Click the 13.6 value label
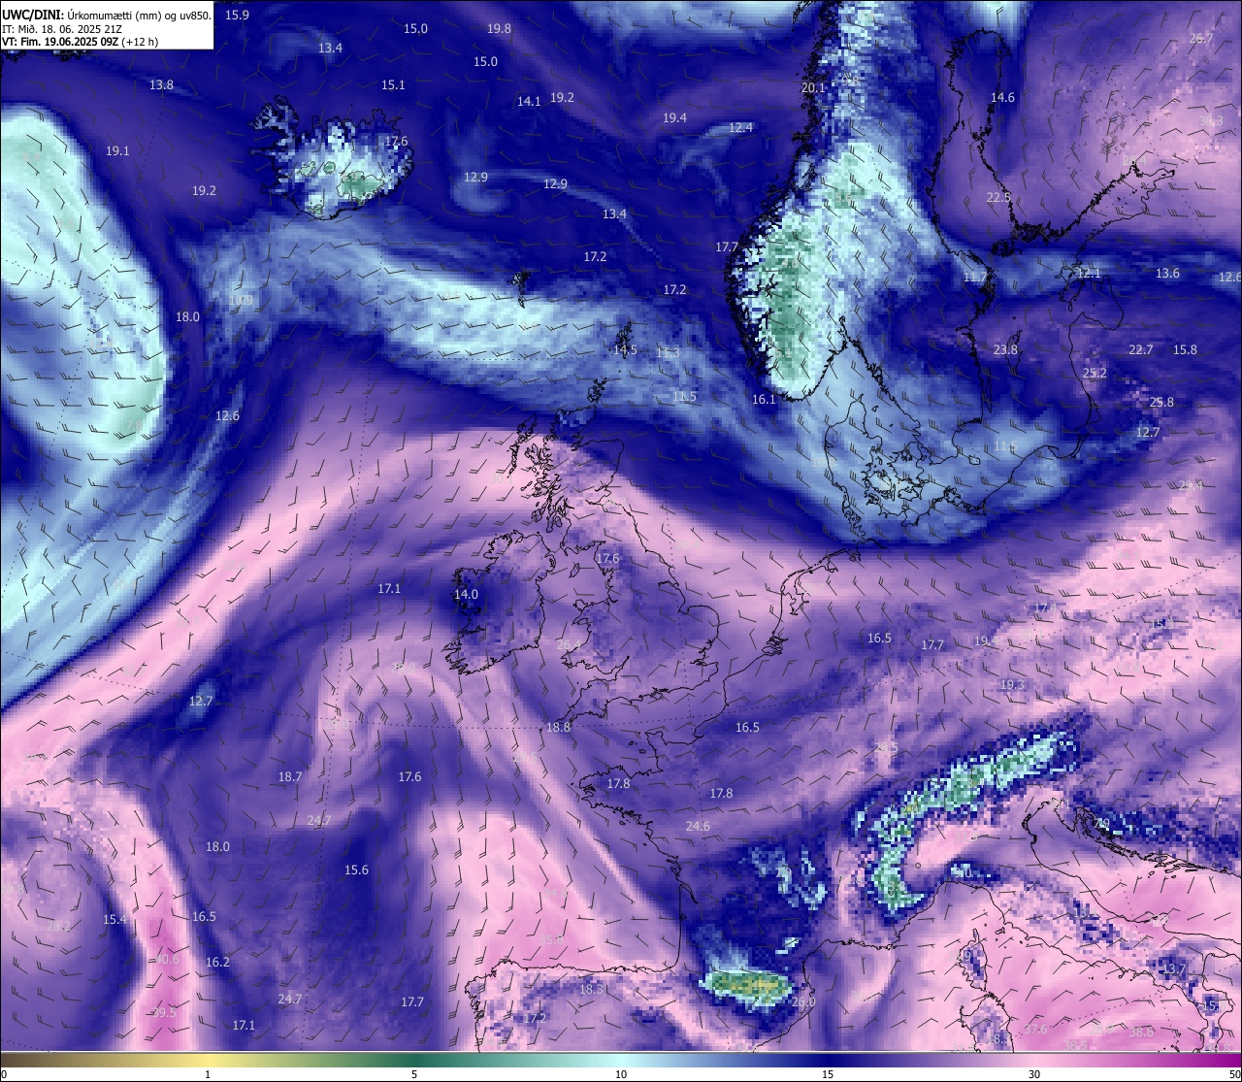This screenshot has height=1082, width=1242. pos(1167,274)
